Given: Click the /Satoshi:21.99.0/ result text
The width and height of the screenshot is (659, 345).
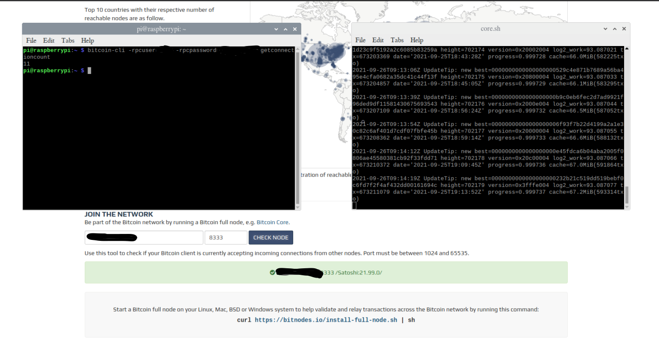Looking at the screenshot, I should (x=358, y=272).
